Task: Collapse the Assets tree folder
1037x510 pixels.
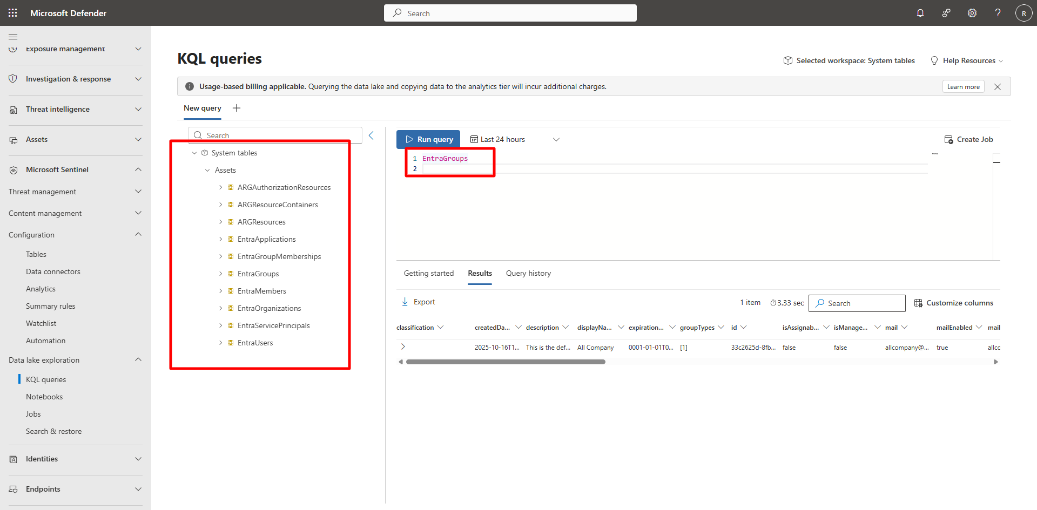Action: [207, 171]
